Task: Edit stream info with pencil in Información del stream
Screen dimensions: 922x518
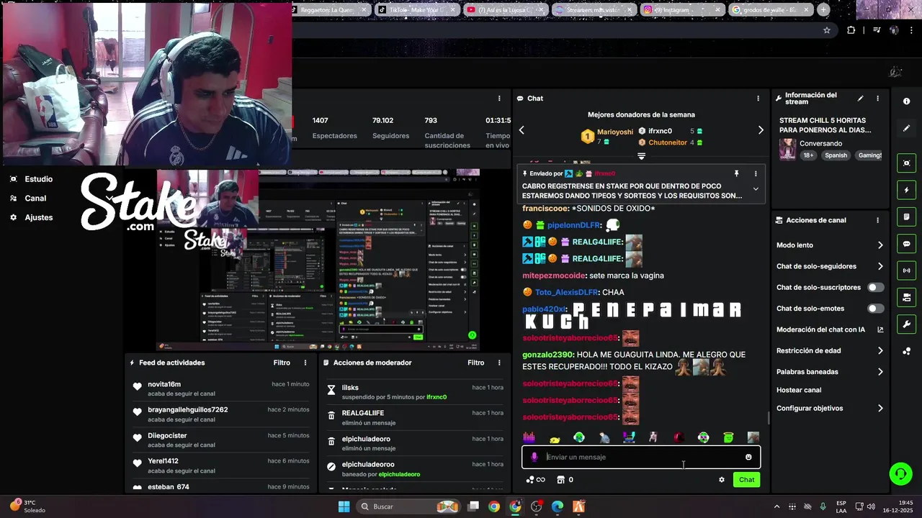Action: point(860,99)
